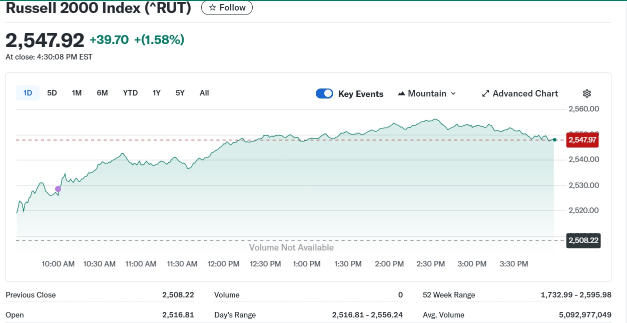
Task: Click the 2,508.22 previous close chart label
Action: click(x=583, y=241)
